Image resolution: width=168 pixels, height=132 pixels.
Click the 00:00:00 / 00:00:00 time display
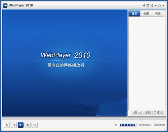pos(152,125)
